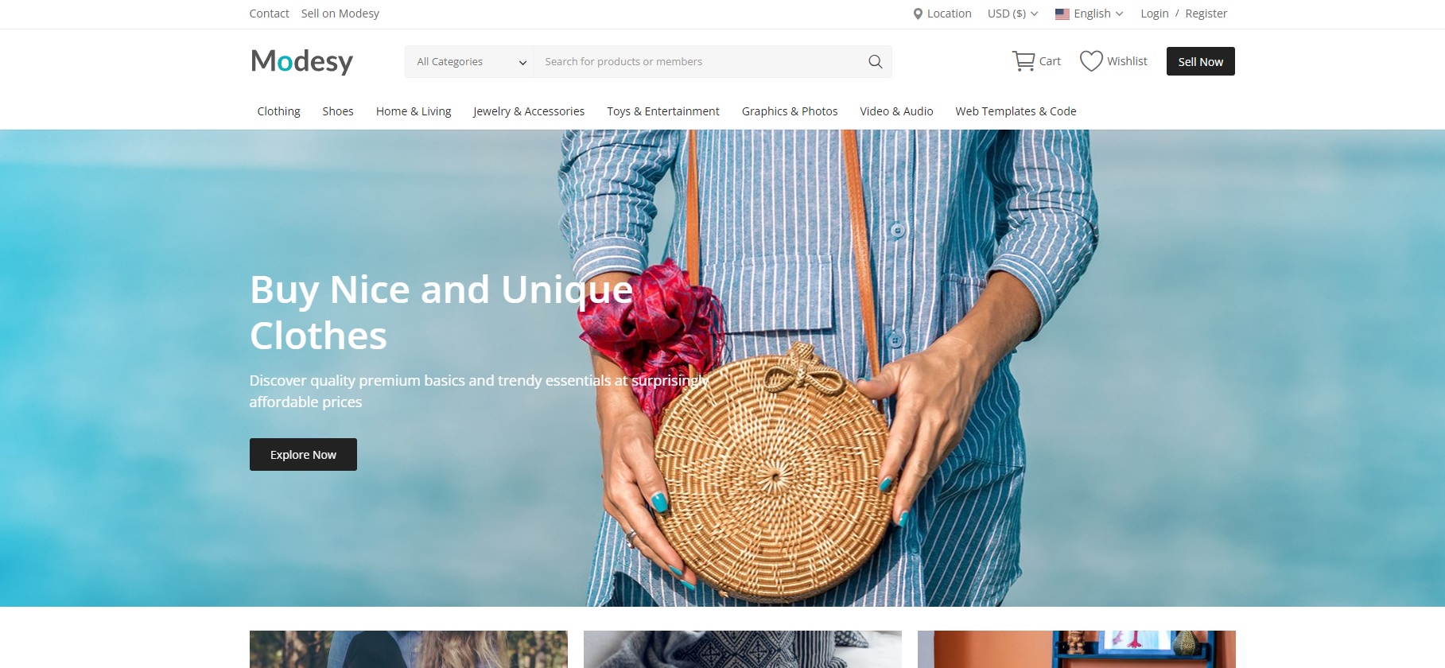
Task: Click the Wishlist heart icon
Action: (1091, 61)
